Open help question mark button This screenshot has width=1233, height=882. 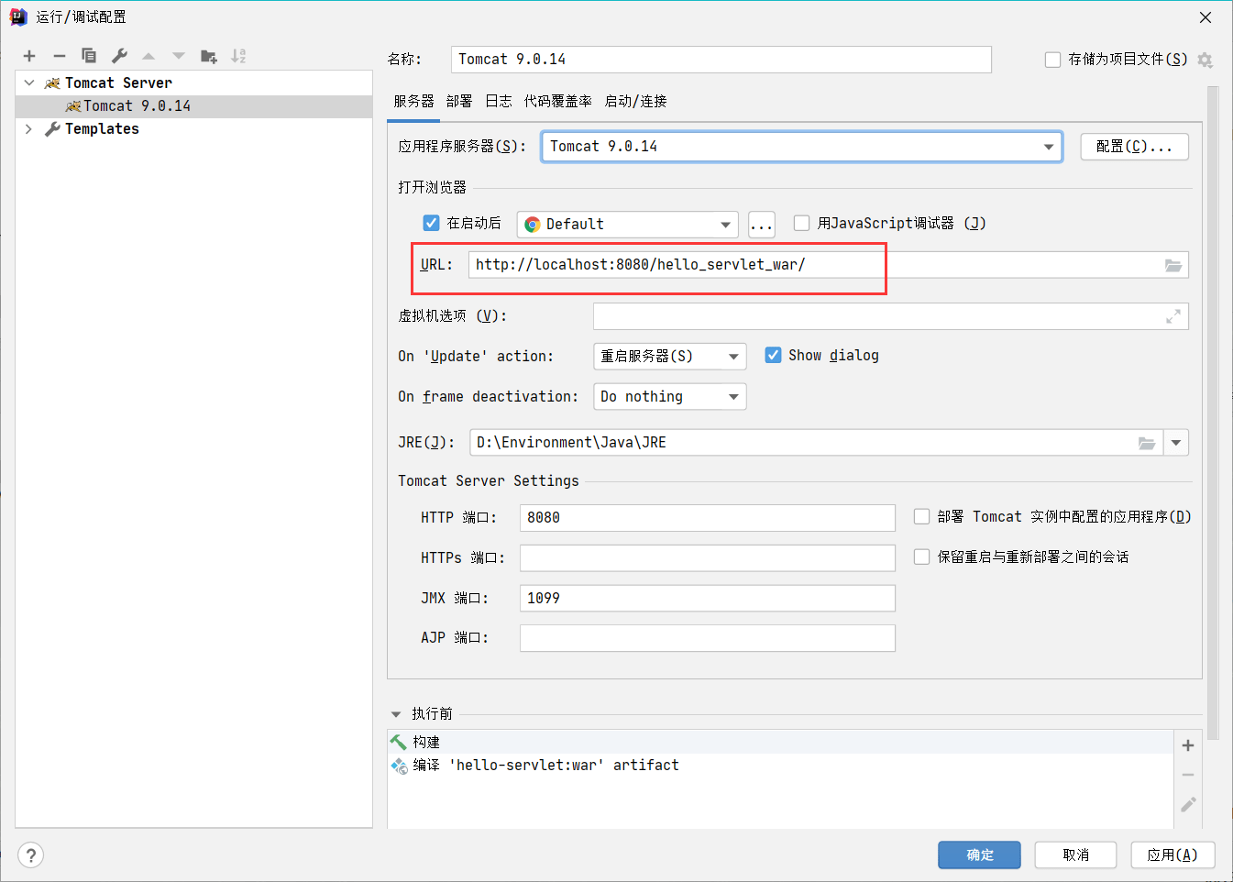pos(31,855)
